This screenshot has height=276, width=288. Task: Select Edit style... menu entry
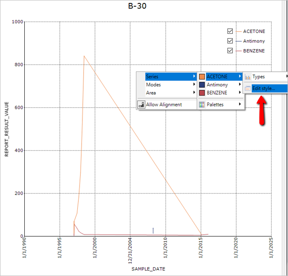(264, 88)
